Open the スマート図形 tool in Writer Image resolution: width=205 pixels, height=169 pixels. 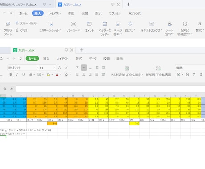26,23
